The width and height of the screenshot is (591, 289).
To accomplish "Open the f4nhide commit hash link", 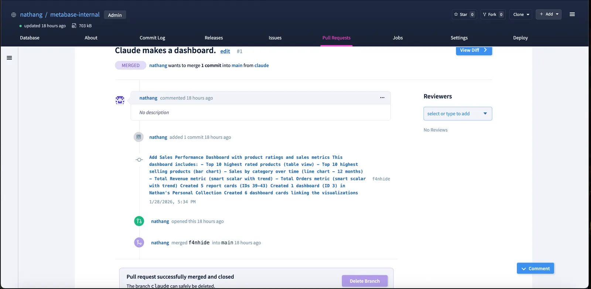I will click(381, 179).
